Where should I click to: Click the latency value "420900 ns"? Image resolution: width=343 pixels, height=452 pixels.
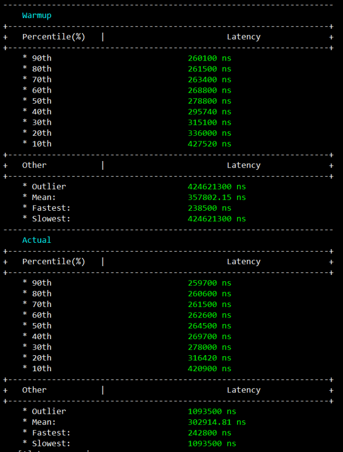210,368
